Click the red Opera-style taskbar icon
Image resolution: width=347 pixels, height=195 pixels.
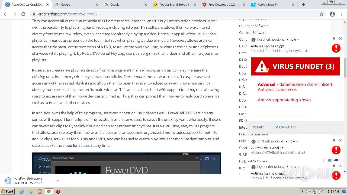pos(58,191)
